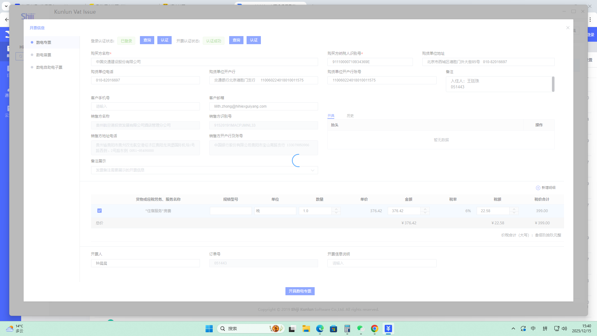Select 数电普票 invoice type
This screenshot has height=336, width=597.
click(44, 55)
